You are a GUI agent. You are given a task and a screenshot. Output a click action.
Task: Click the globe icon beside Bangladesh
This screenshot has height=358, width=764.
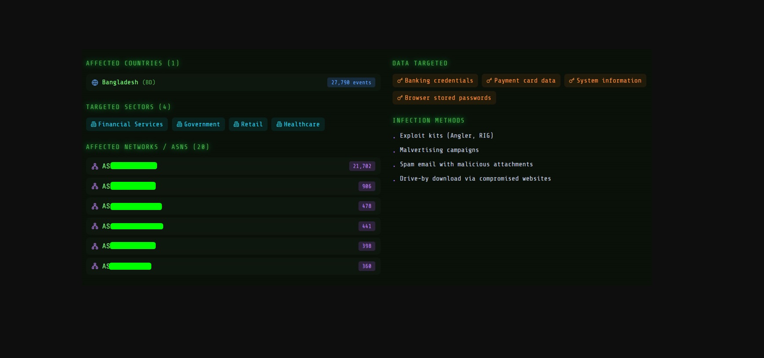click(x=95, y=83)
